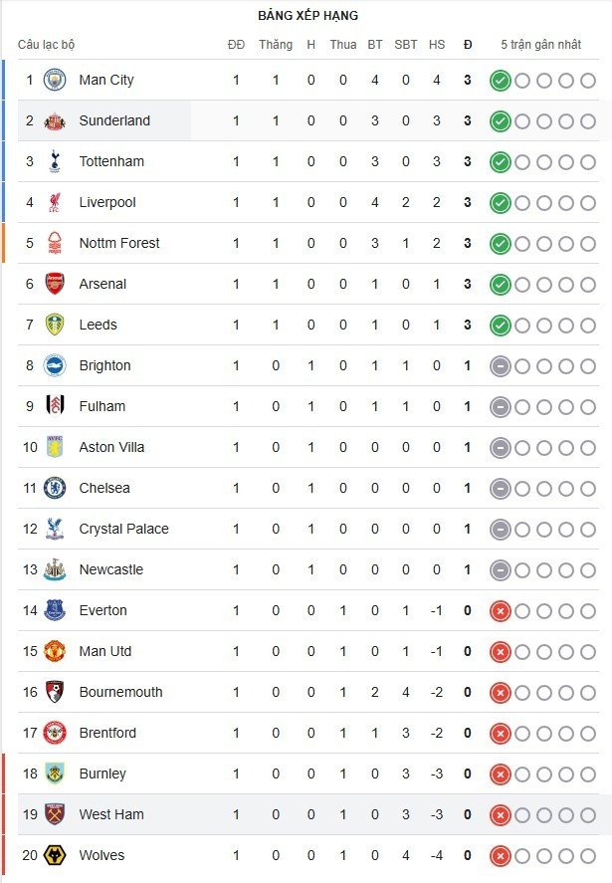The height and width of the screenshot is (883, 612).
Task: Click the 5 trận gần nhất header
Action: click(x=540, y=45)
